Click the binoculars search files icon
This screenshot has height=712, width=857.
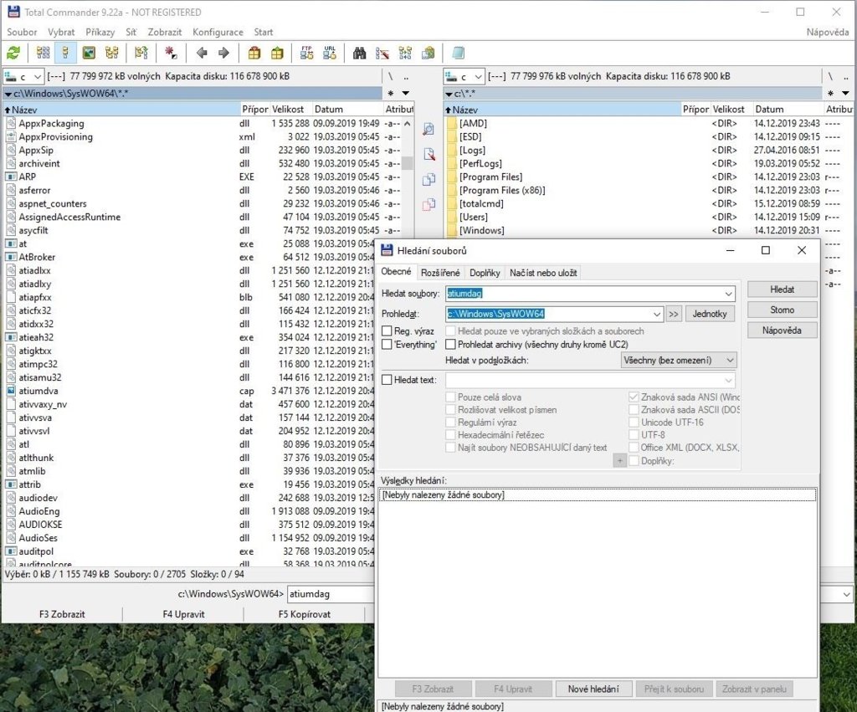point(360,53)
